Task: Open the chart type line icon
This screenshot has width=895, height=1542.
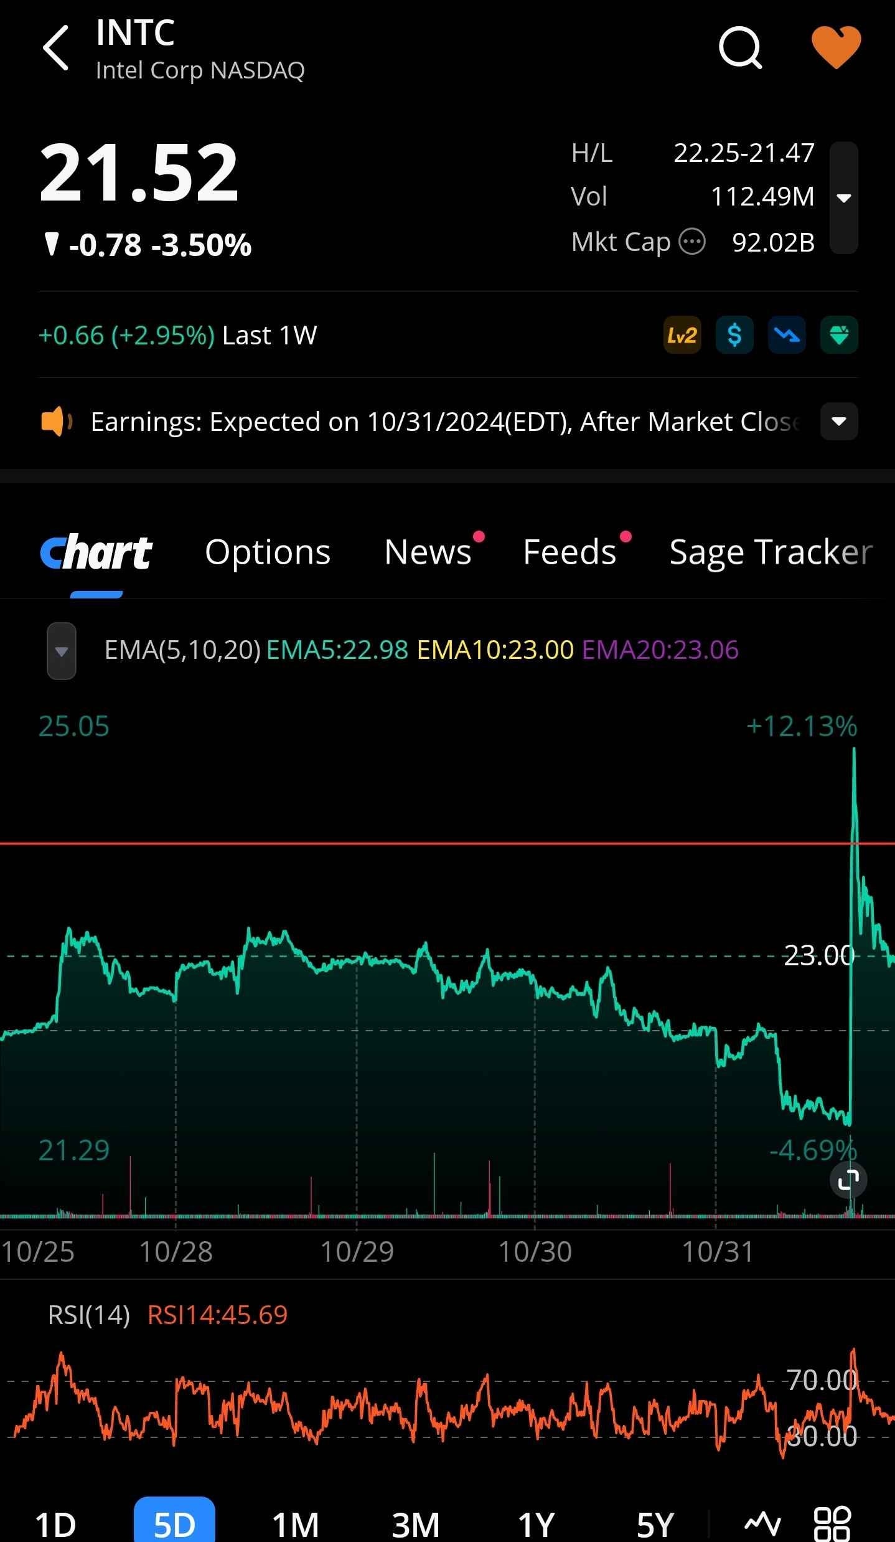Action: 762,1524
